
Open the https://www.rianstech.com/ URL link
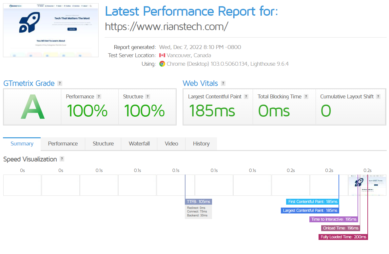(x=166, y=26)
